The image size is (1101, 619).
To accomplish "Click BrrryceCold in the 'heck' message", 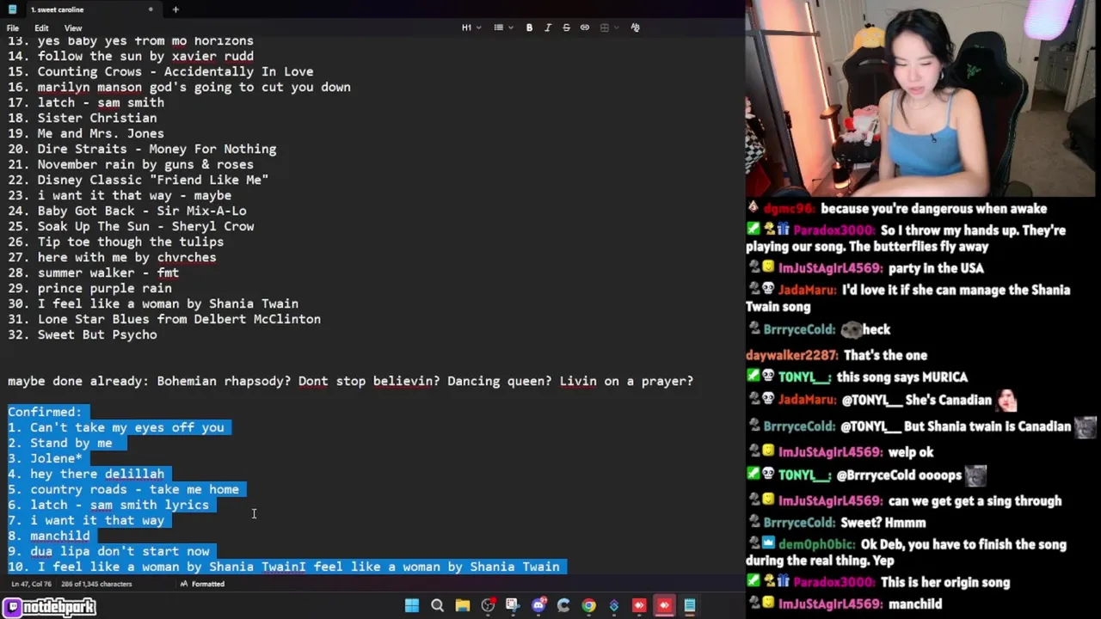I will pyautogui.click(x=798, y=329).
